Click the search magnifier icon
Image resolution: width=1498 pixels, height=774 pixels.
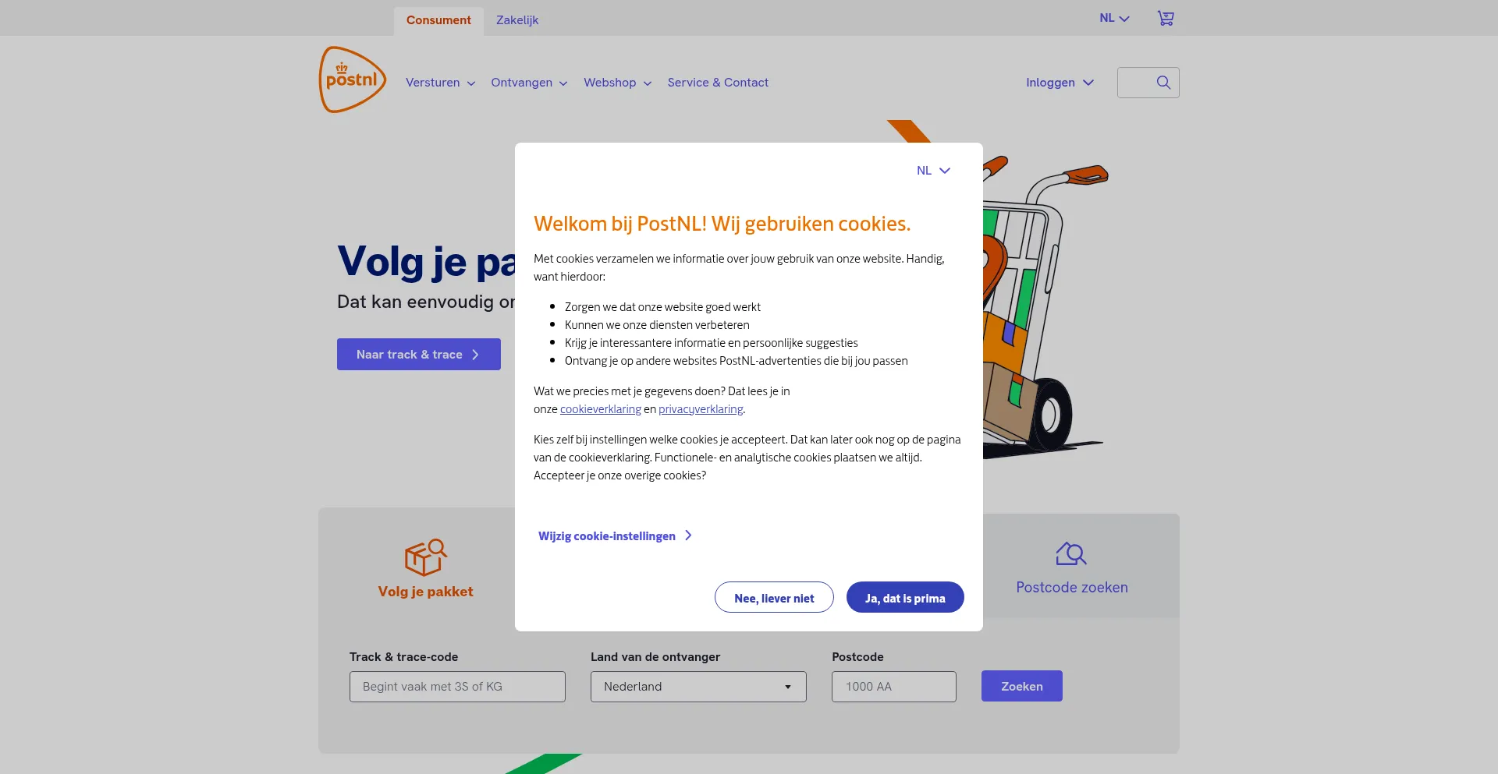(x=1163, y=83)
